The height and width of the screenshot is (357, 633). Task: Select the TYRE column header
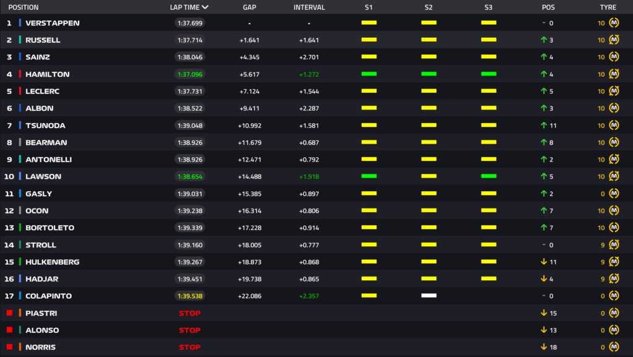click(x=608, y=7)
